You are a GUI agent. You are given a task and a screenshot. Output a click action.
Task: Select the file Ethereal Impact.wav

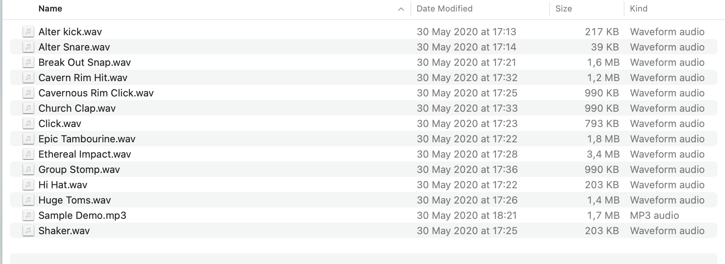(84, 154)
